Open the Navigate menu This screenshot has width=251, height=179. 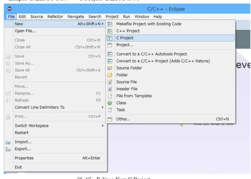click(76, 17)
